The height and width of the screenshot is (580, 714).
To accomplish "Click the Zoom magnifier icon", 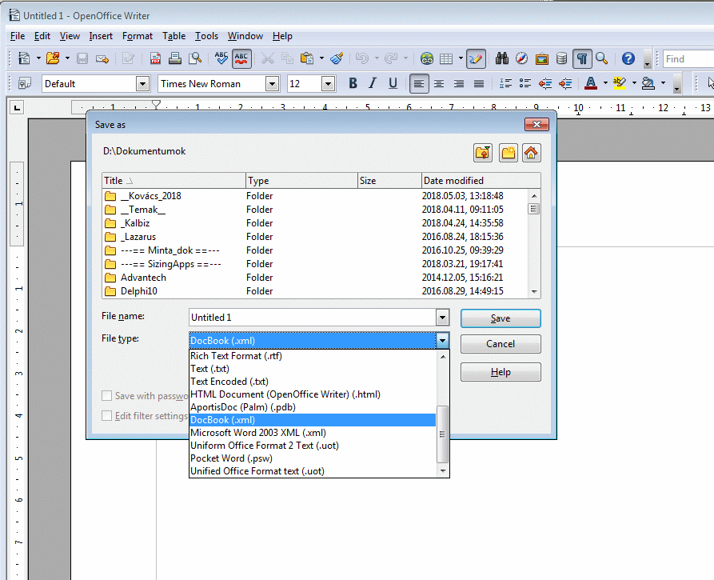I will click(x=602, y=58).
